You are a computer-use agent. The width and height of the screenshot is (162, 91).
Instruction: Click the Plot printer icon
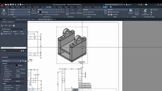pyautogui.click(x=21, y=5)
